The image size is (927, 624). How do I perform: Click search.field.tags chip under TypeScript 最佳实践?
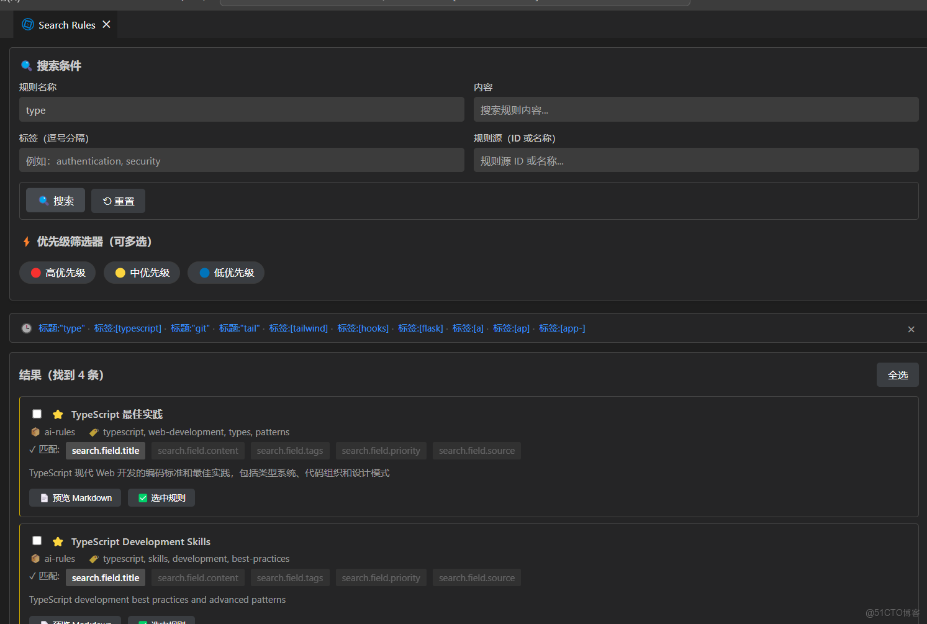coord(290,451)
